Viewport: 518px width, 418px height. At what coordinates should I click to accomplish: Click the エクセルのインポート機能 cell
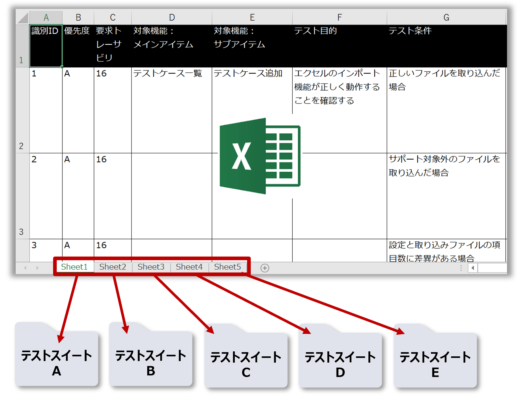point(339,110)
